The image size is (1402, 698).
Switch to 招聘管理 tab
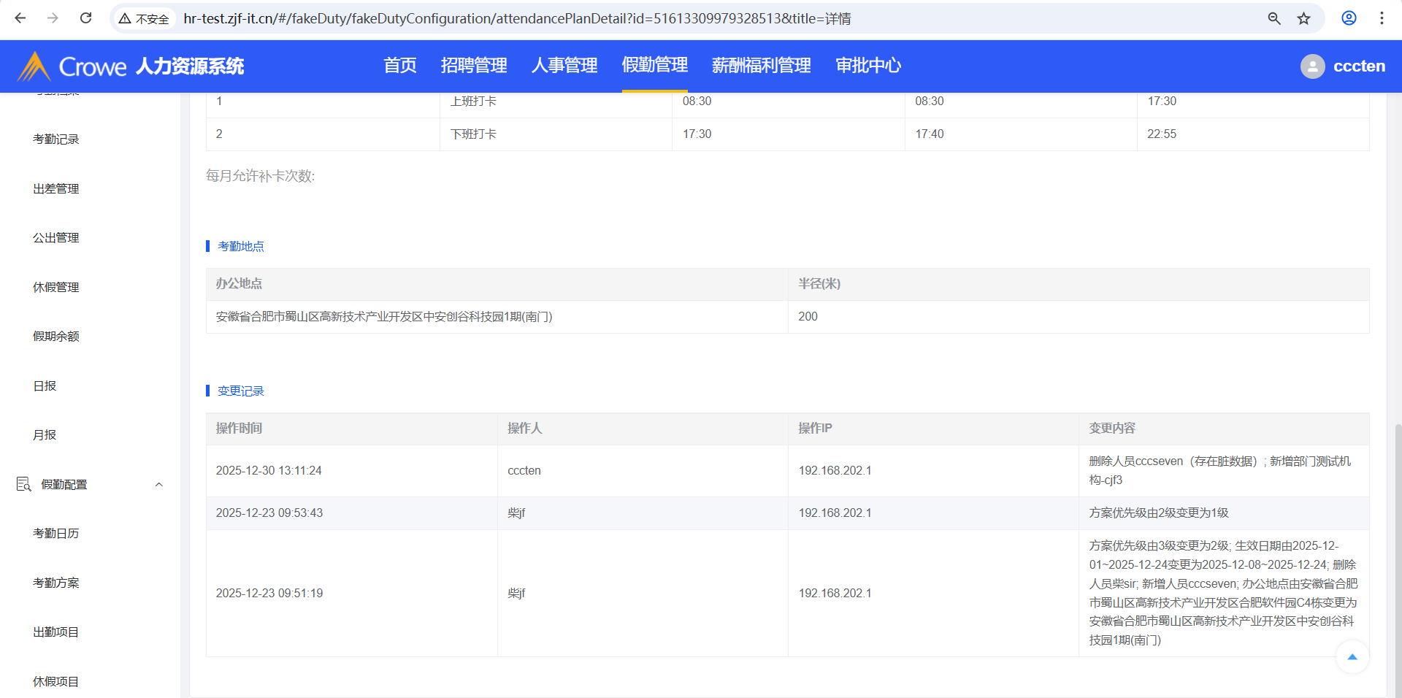tap(474, 66)
